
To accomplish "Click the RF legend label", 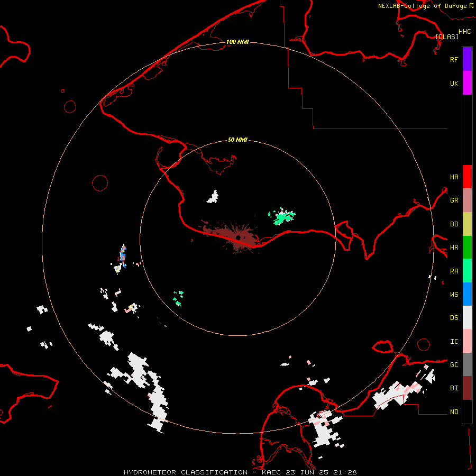I will pos(454,59).
